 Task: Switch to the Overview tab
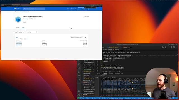click(17, 27)
